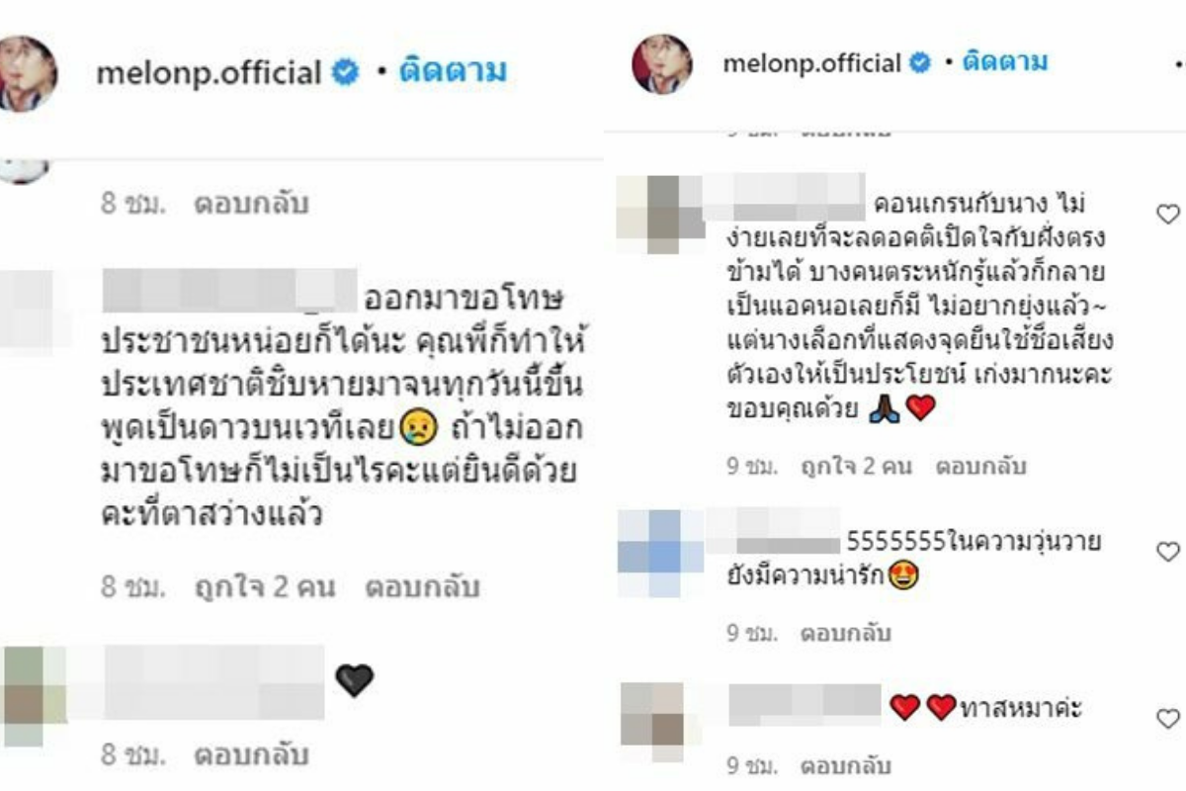Image resolution: width=1186 pixels, height=791 pixels.
Task: Open melonp.official username link in left header
Action: click(210, 73)
